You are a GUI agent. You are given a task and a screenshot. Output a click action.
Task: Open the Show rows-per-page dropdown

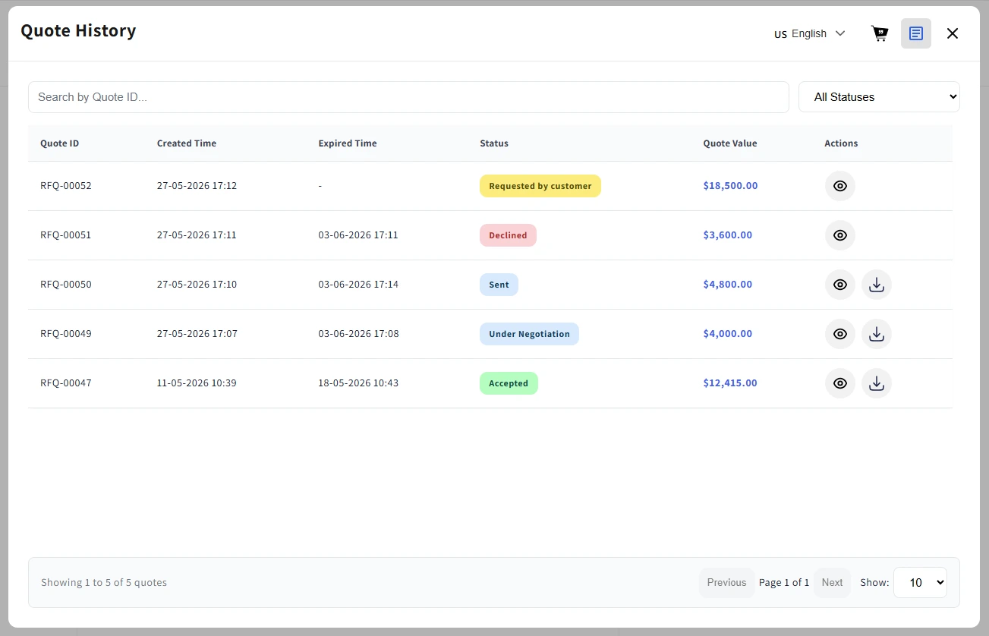pos(920,583)
